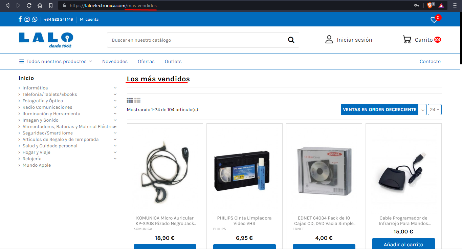462x249 pixels.
Task: Open Alimentadores, Baterías y Material Eléctrico category
Action: click(x=69, y=126)
